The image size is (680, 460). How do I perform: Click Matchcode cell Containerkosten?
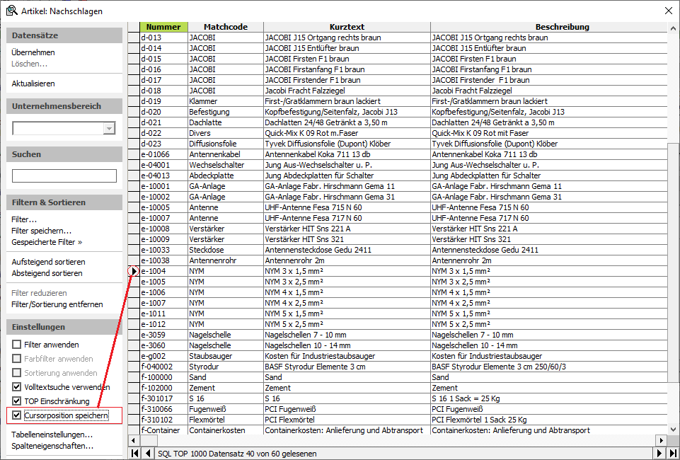pyautogui.click(x=226, y=430)
